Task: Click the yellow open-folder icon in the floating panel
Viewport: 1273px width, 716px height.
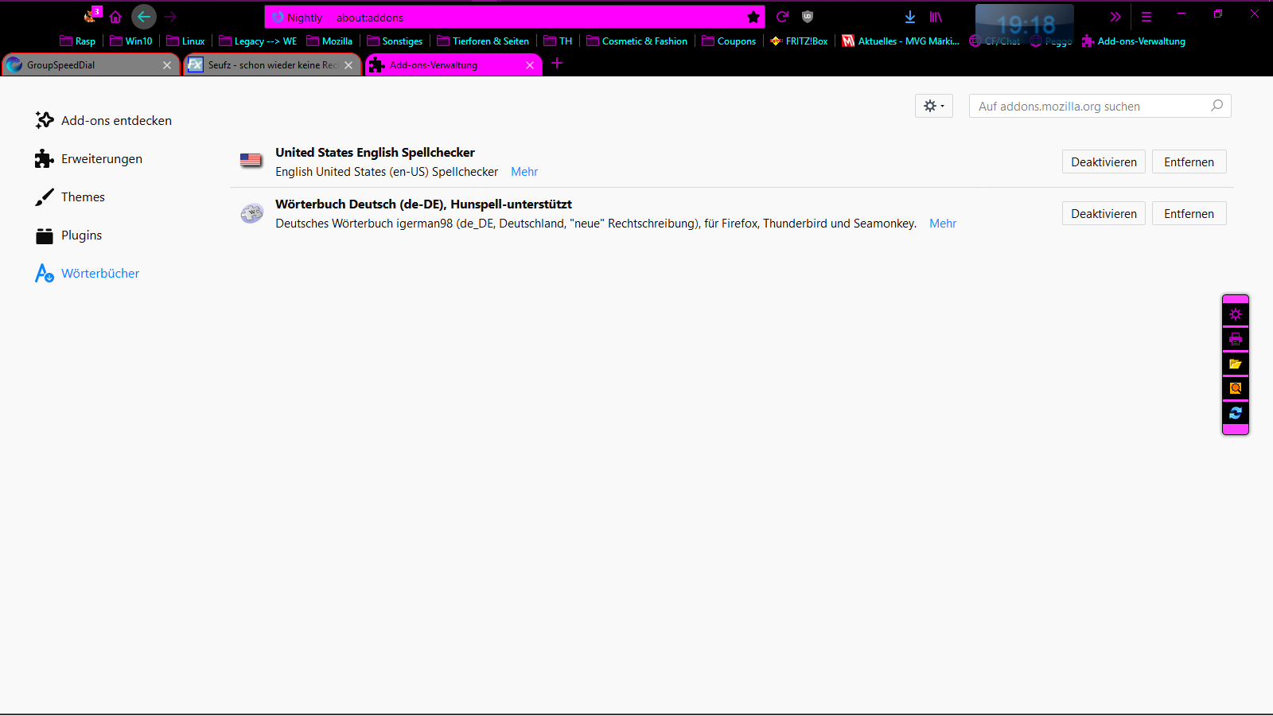Action: point(1235,364)
